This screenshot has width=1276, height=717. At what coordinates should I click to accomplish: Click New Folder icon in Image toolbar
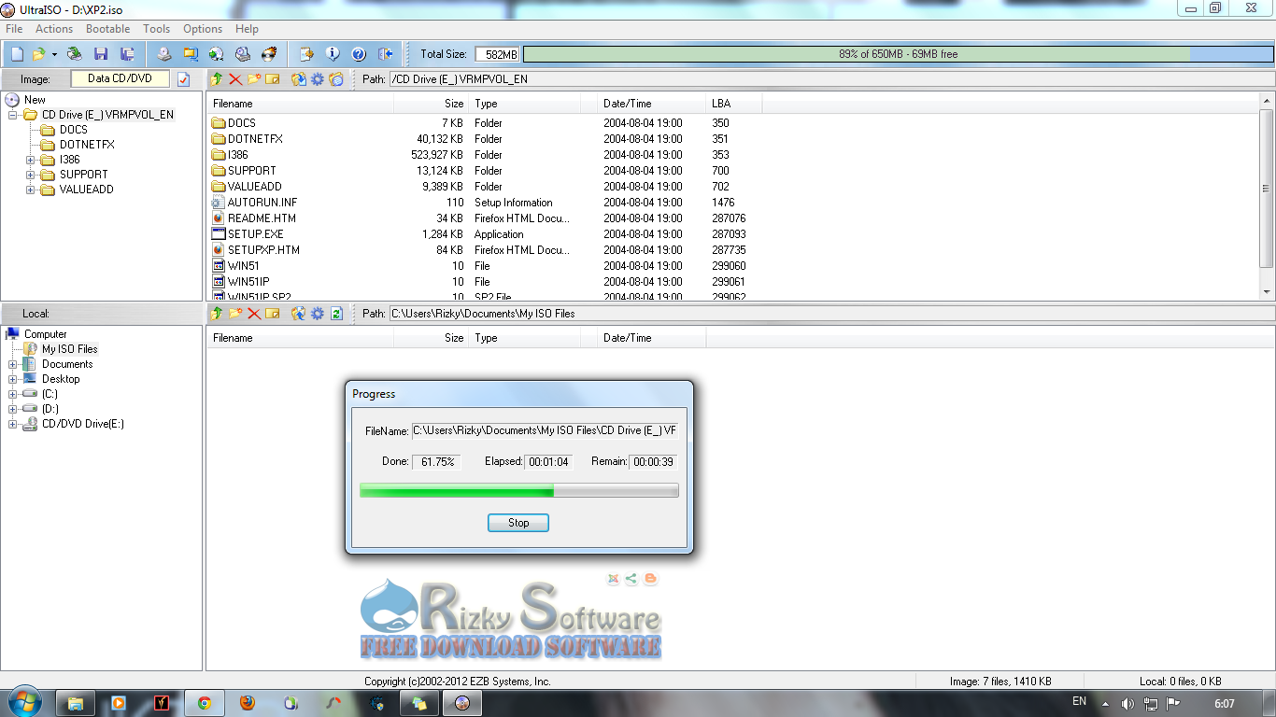(254, 79)
